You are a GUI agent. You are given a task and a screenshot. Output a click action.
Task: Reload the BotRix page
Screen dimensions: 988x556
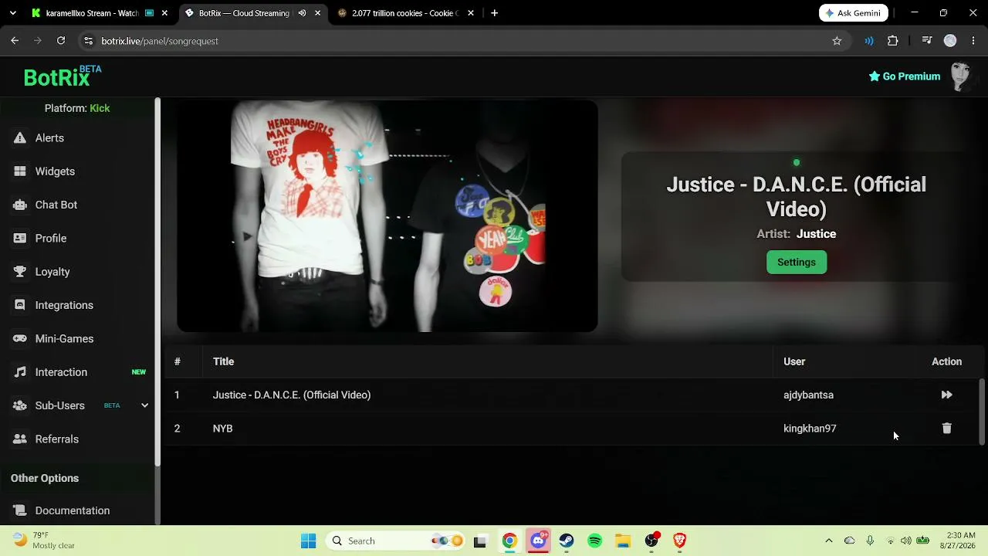tap(61, 41)
